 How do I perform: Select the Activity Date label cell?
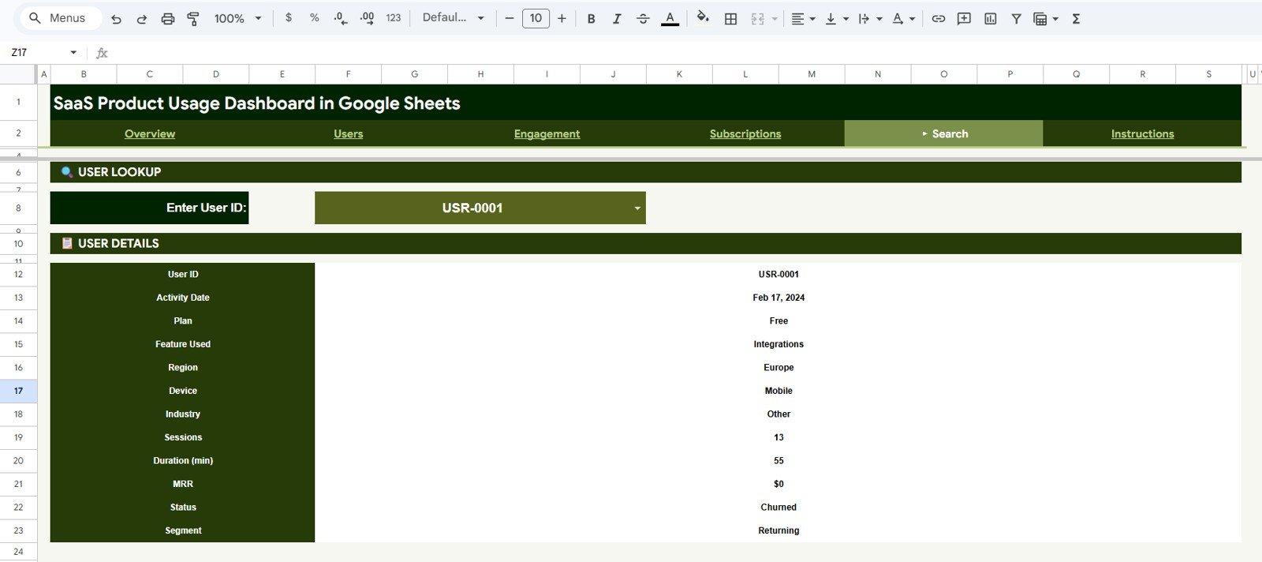tap(182, 298)
